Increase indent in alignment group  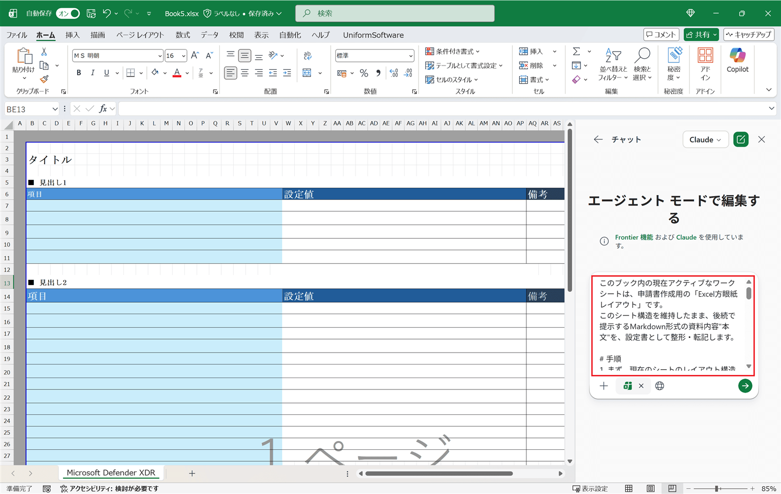click(x=287, y=73)
